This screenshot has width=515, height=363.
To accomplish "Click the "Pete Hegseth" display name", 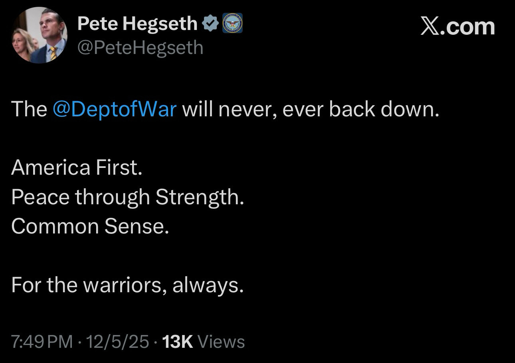I will tap(137, 24).
